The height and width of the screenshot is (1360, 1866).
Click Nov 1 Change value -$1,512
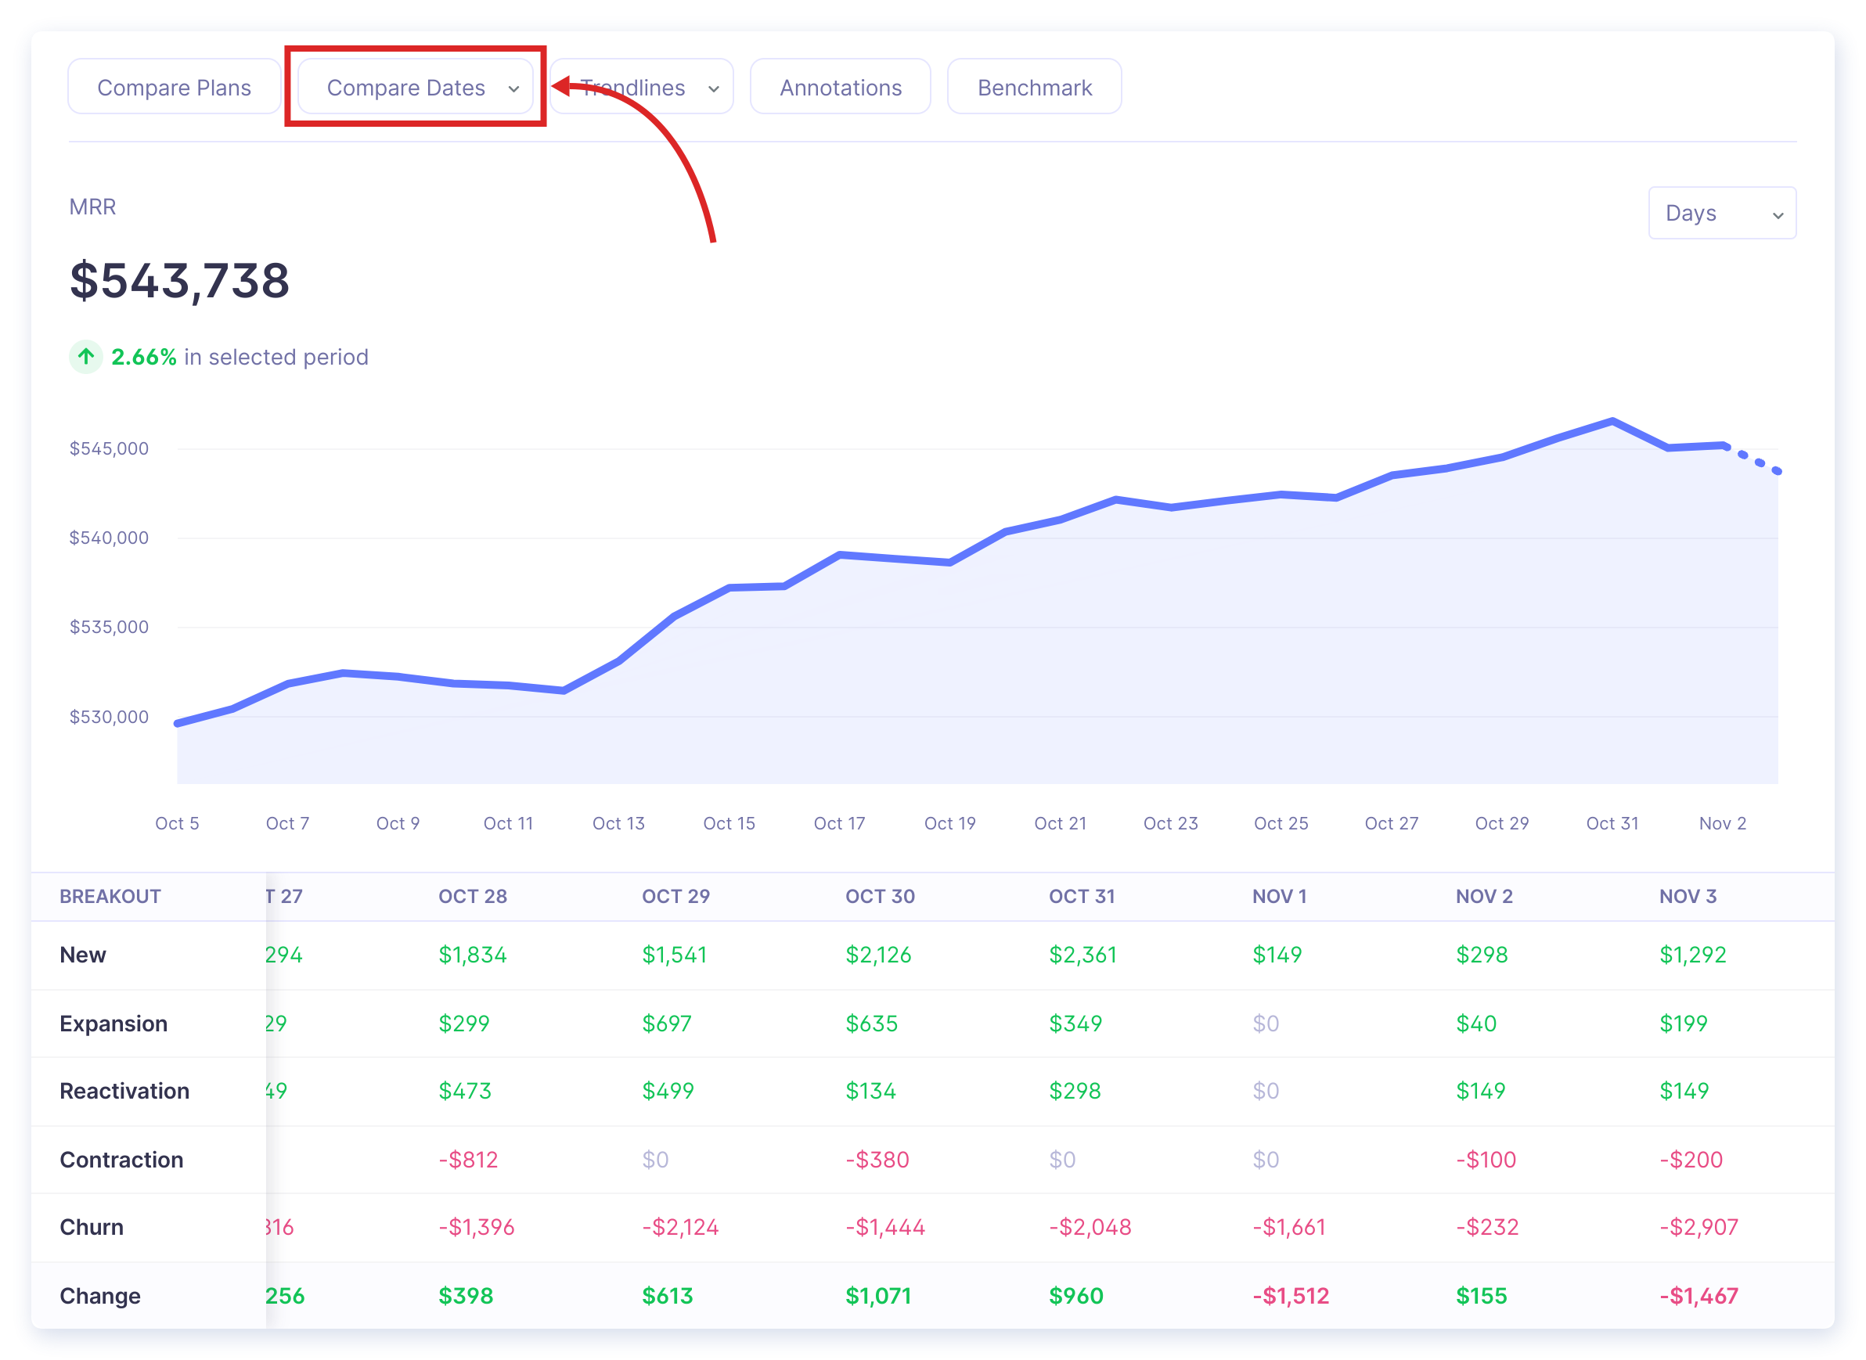click(x=1291, y=1296)
